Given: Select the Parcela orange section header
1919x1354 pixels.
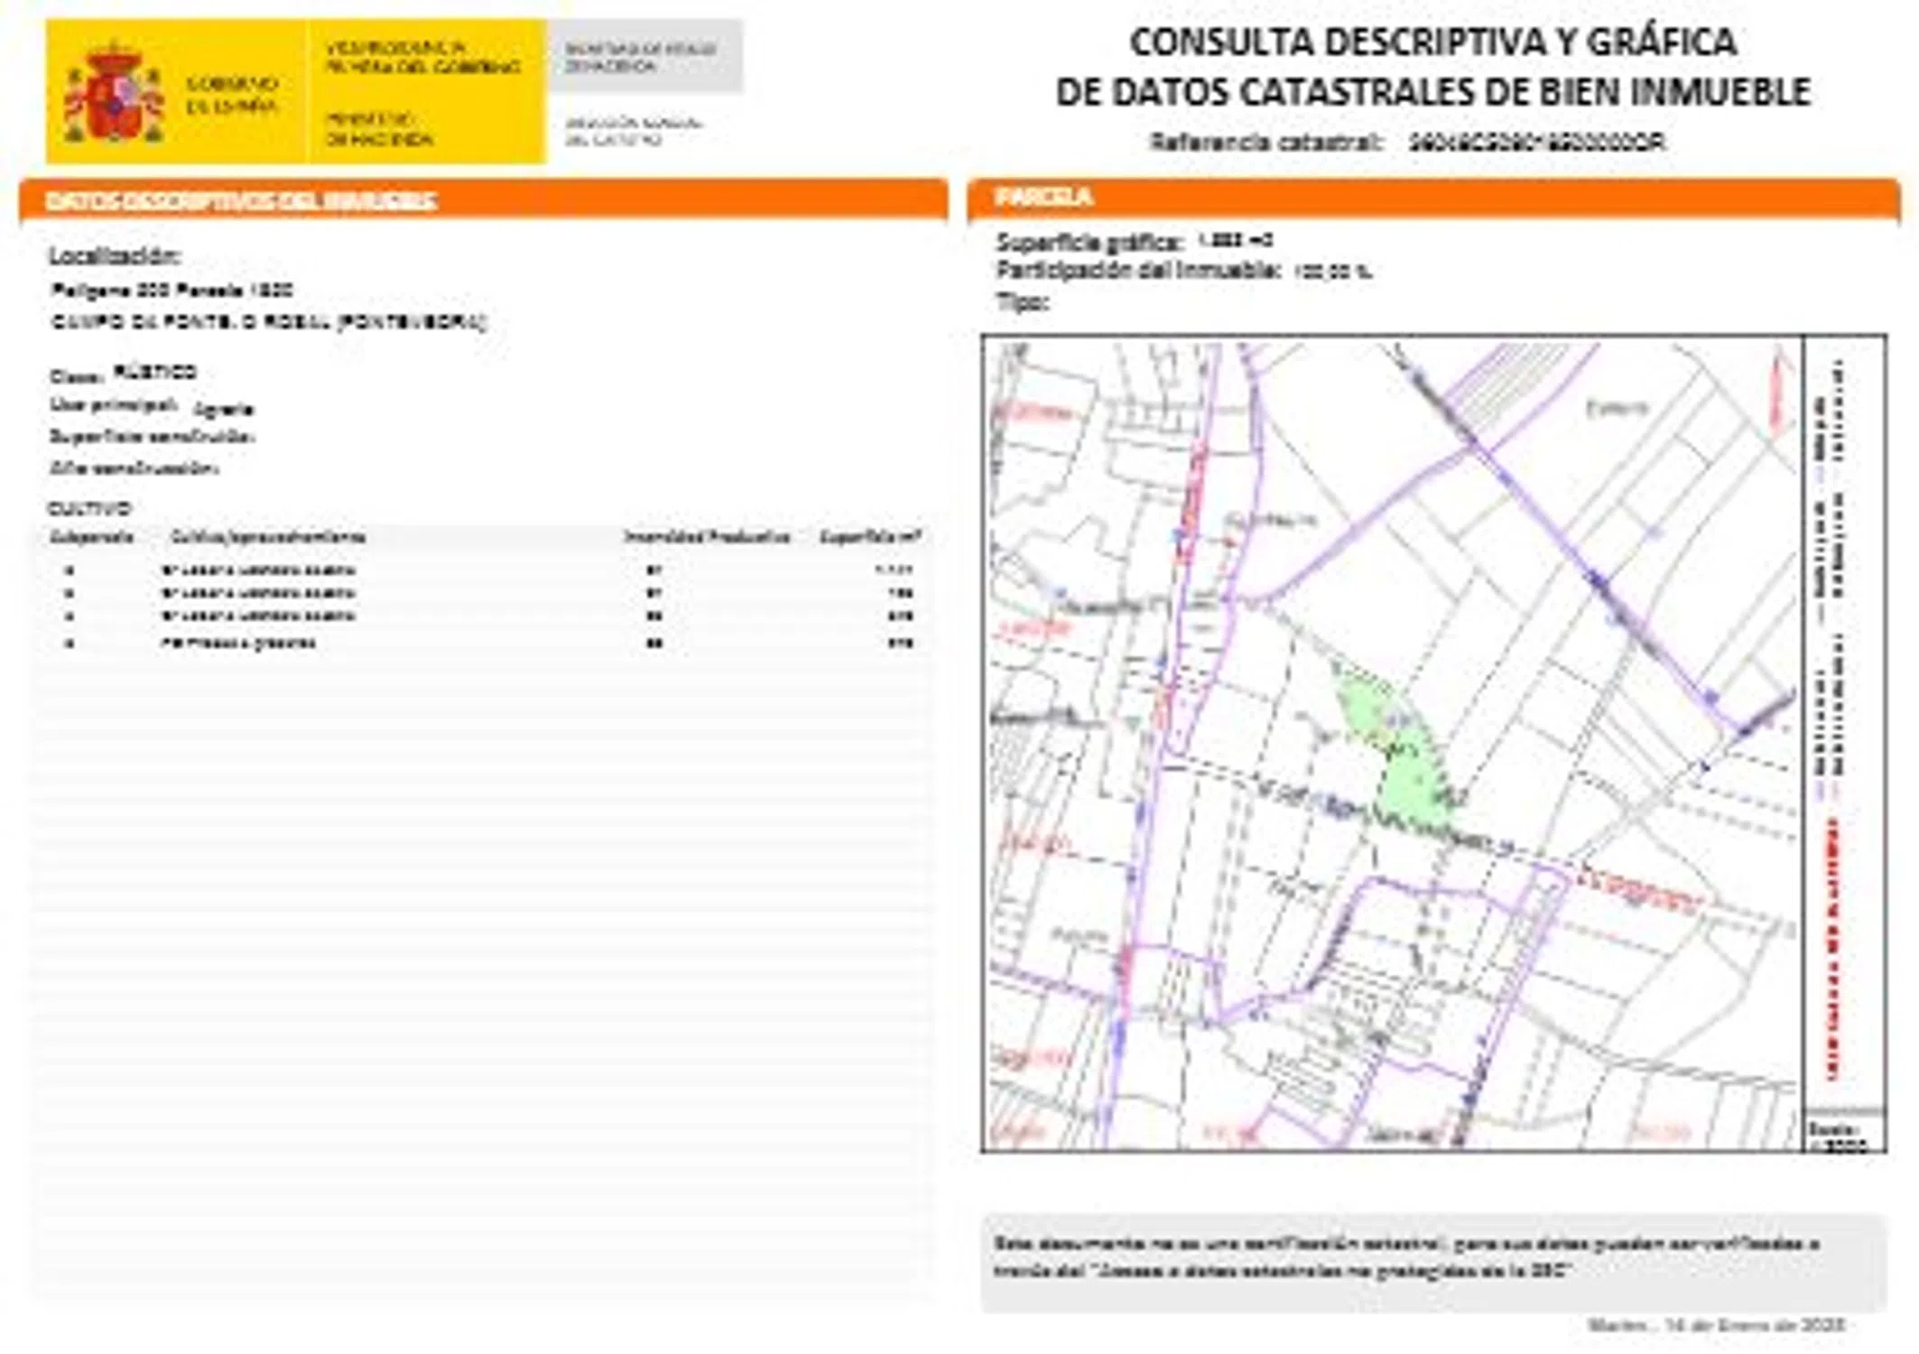Looking at the screenshot, I should pos(1043,197).
